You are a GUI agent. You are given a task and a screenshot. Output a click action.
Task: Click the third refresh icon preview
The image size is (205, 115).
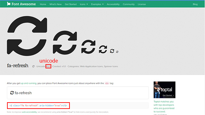point(88,47)
